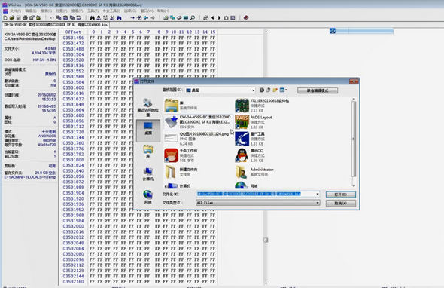Click the New file icon in WinHex toolbar
444x288 pixels.
coord(5,17)
